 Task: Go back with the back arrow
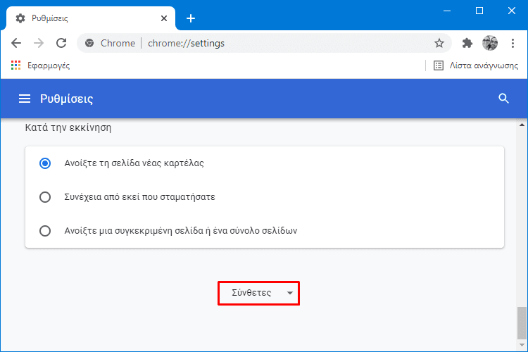(x=16, y=43)
